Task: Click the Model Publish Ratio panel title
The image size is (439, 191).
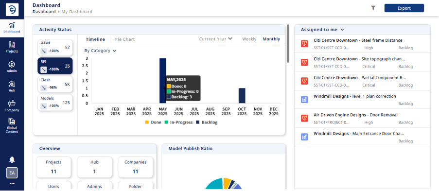Action: (x=191, y=148)
